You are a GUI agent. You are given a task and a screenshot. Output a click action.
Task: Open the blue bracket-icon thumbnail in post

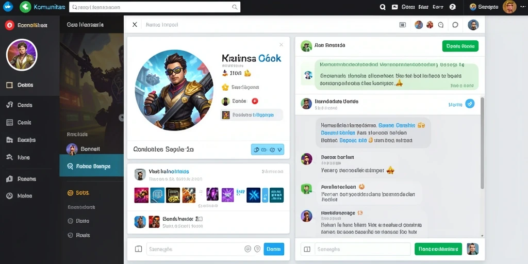pyautogui.click(x=157, y=195)
